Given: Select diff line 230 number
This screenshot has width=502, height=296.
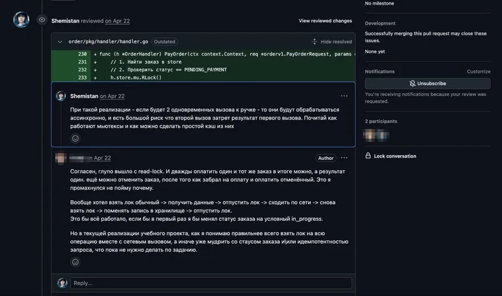Looking at the screenshot, I should 83,54.
